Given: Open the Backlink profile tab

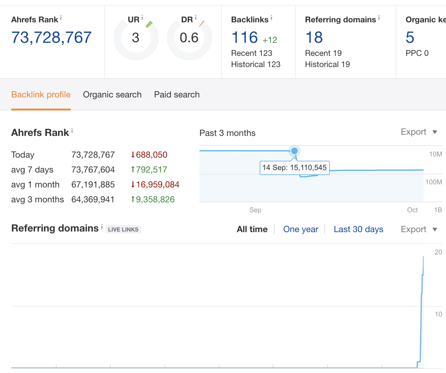Looking at the screenshot, I should (x=41, y=95).
